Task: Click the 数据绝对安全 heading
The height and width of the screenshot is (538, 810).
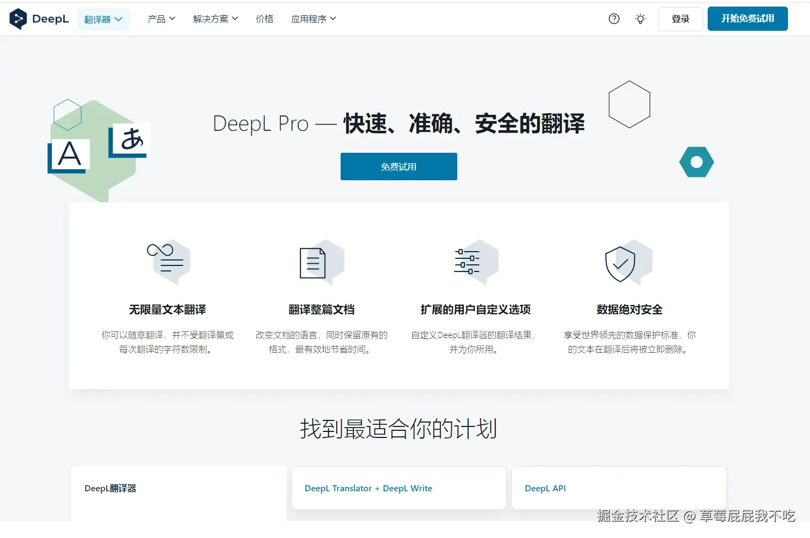Action: [630, 309]
